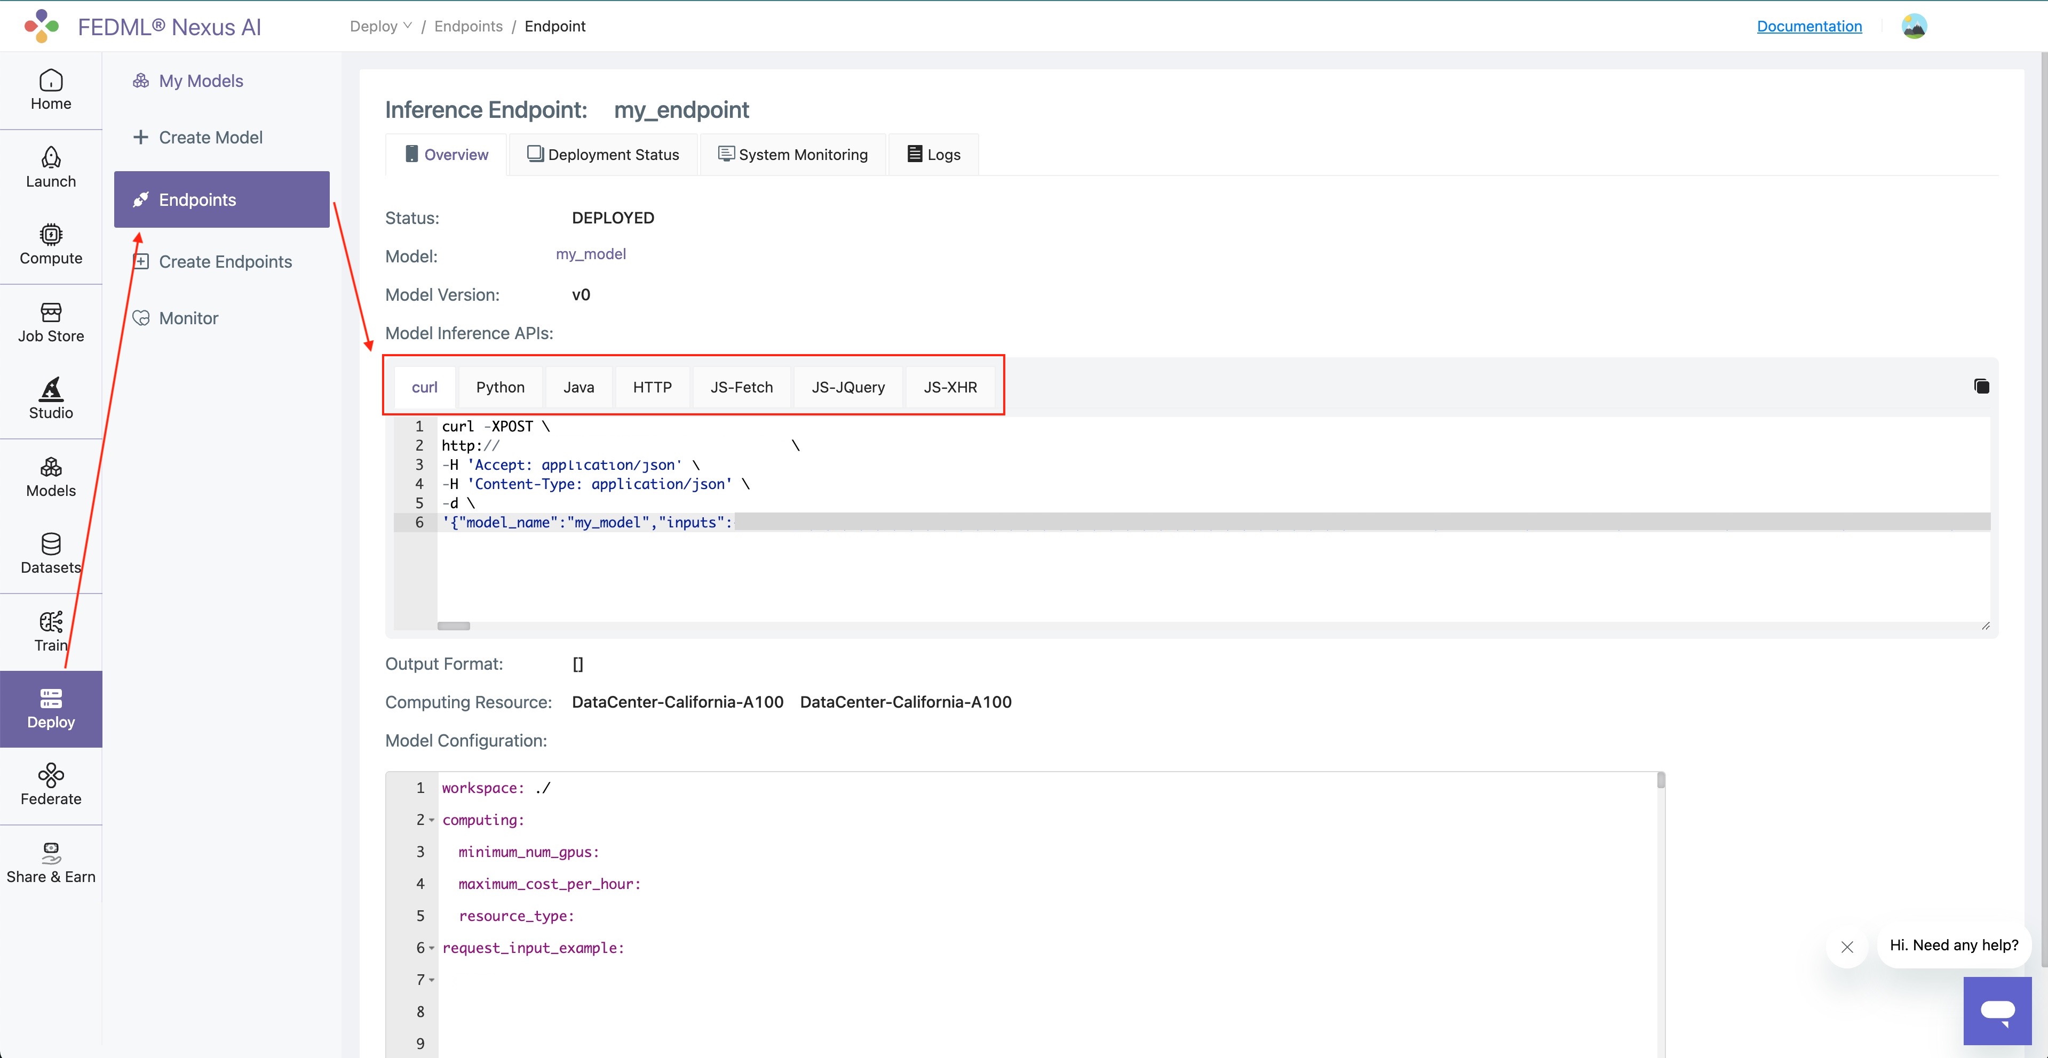The image size is (2048, 1058).
Task: Select the JS-Fetch API tab
Action: point(741,387)
